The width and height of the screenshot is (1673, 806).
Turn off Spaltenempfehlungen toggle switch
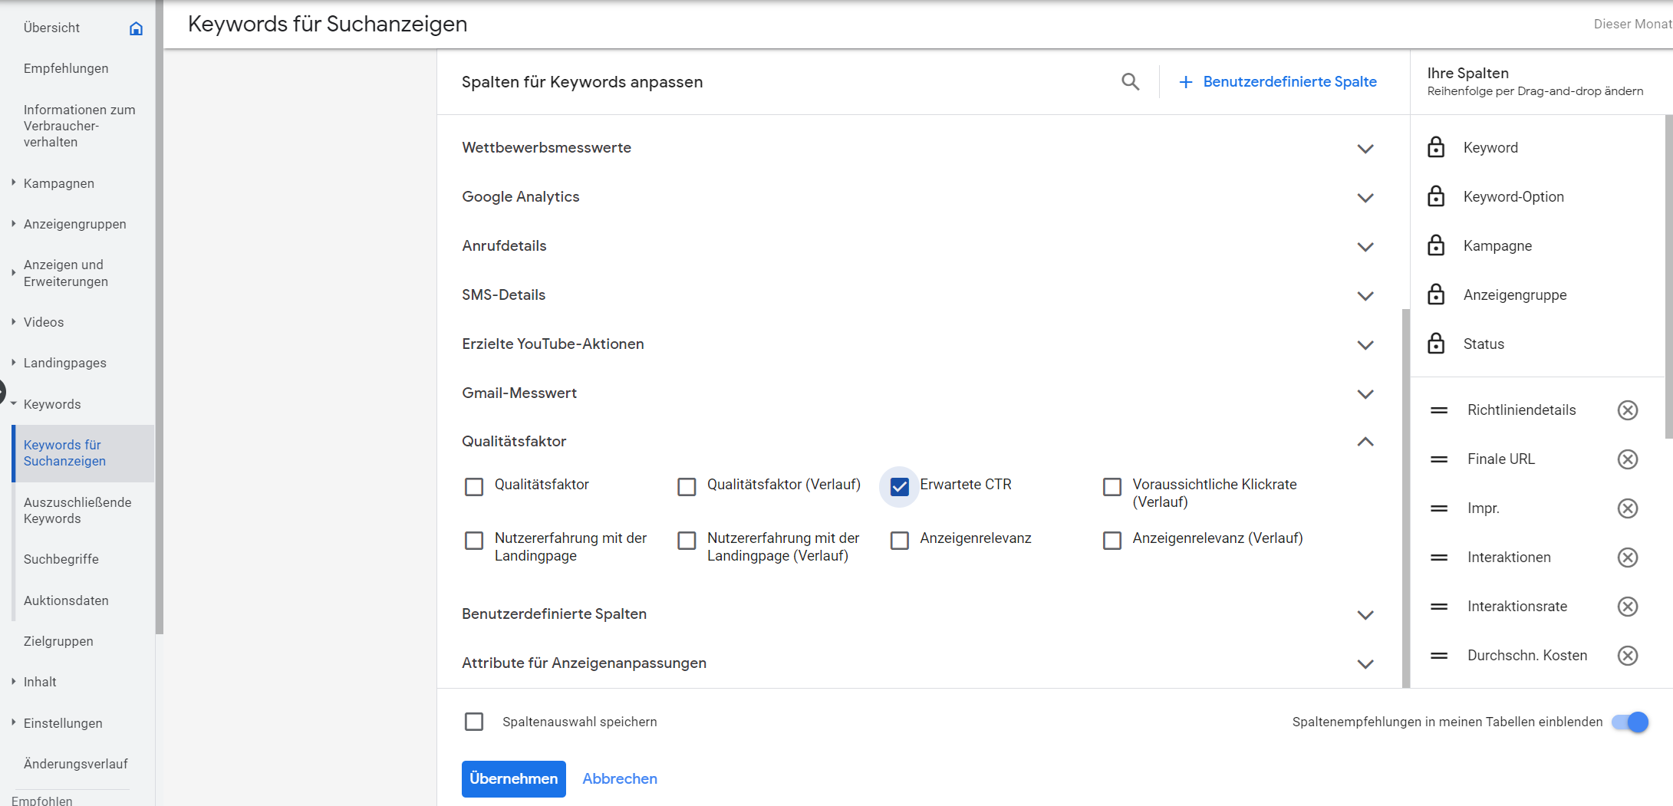(x=1629, y=722)
